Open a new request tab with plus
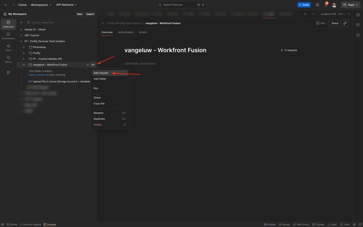 tap(305, 14)
